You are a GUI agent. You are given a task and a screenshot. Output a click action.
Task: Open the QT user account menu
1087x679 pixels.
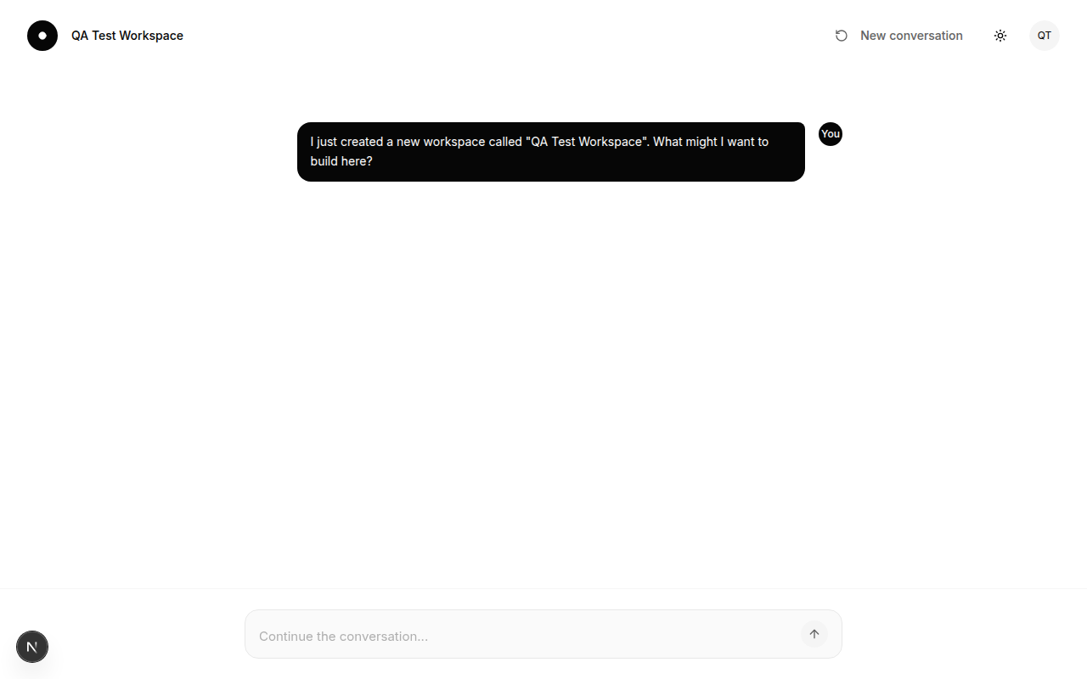tap(1045, 36)
